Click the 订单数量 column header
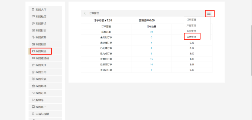 point(152,27)
